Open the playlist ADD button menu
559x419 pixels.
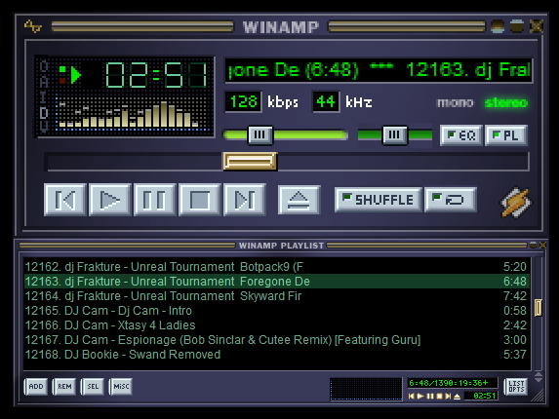[x=36, y=387]
